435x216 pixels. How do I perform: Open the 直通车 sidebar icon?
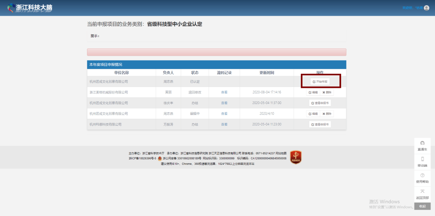[422, 143]
